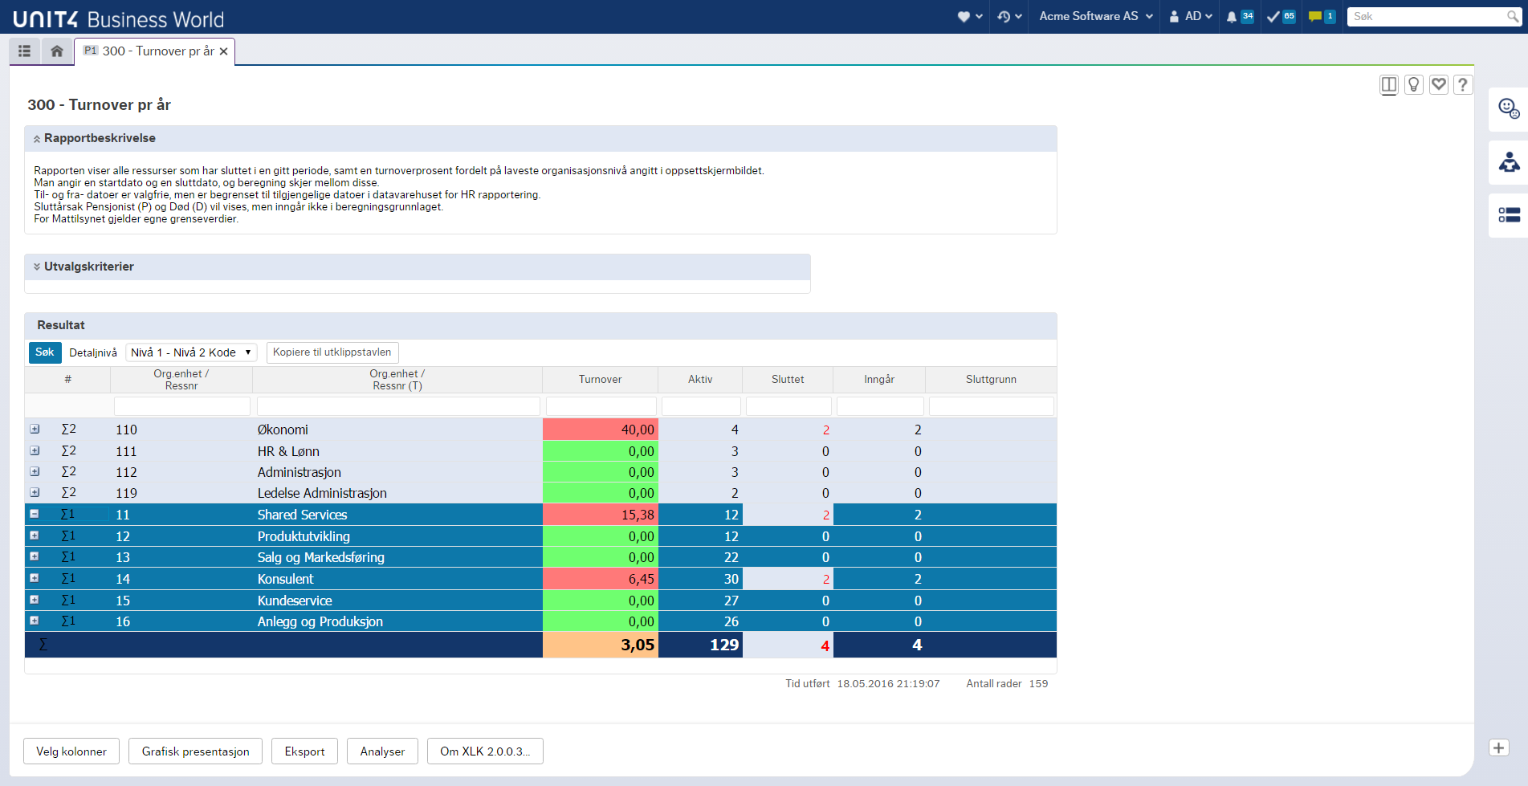Click the Sluttgrunn filter field
The height and width of the screenshot is (786, 1528).
coord(992,406)
